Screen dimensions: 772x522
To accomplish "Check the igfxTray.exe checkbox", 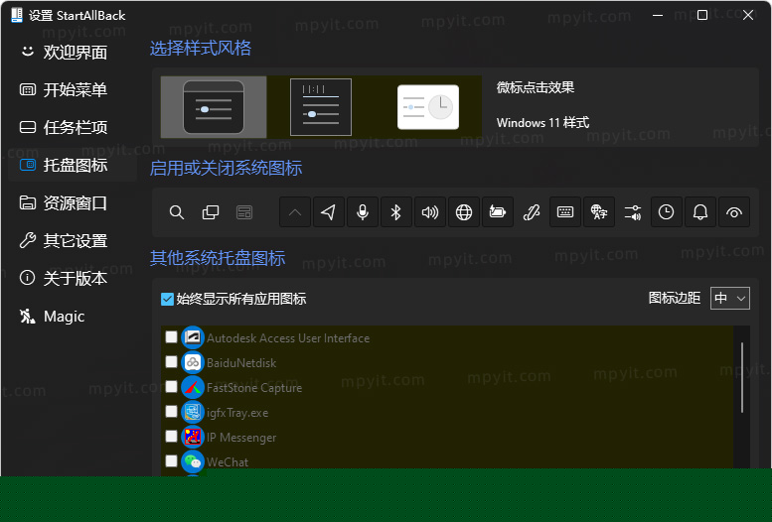I will click(171, 411).
